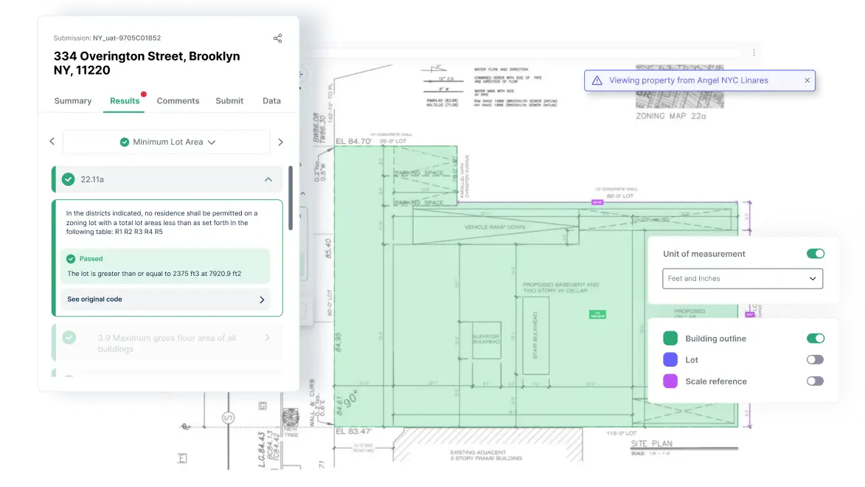Open the Minimum Lot Area dropdown
Image resolution: width=865 pixels, height=487 pixels.
tap(212, 142)
